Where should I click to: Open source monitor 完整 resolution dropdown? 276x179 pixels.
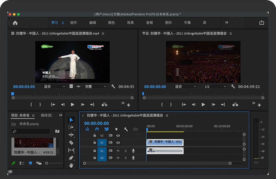tap(95, 87)
